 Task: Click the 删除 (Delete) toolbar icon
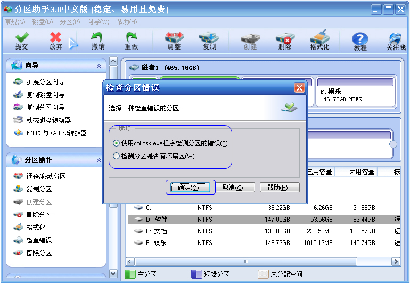285,41
